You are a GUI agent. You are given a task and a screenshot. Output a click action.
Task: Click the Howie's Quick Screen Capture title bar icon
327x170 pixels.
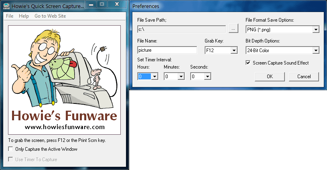(7, 6)
